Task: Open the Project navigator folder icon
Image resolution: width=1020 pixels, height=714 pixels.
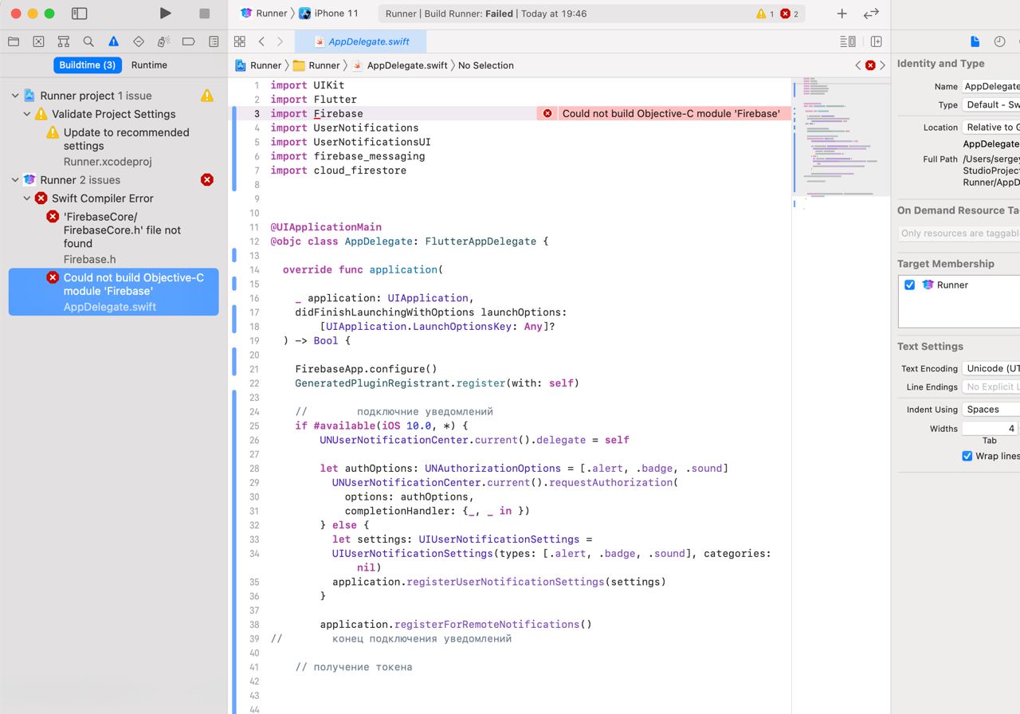Action: pyautogui.click(x=14, y=41)
